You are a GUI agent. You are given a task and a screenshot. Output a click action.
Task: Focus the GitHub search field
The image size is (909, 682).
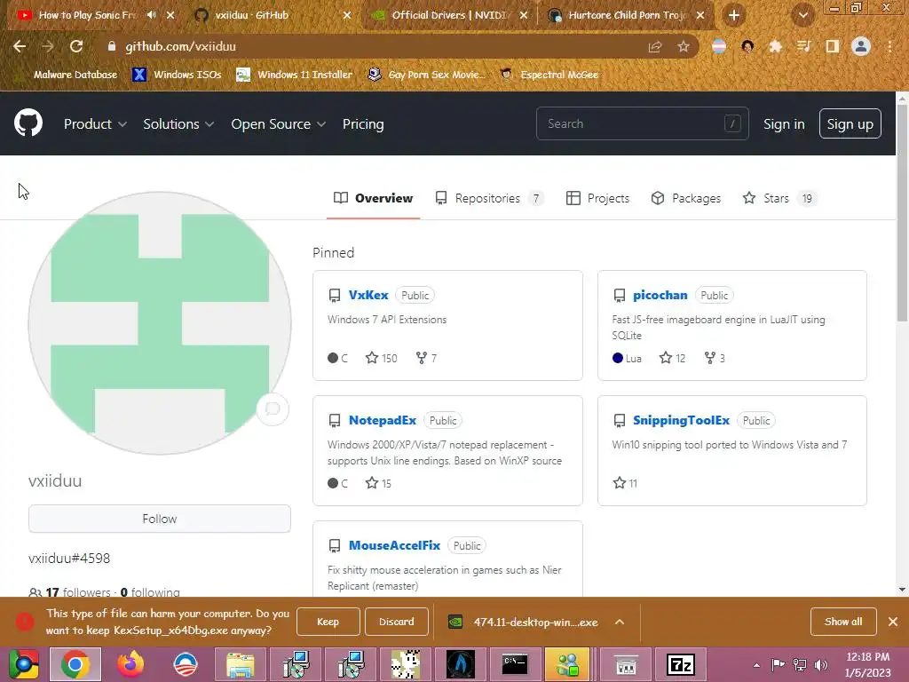click(x=643, y=123)
